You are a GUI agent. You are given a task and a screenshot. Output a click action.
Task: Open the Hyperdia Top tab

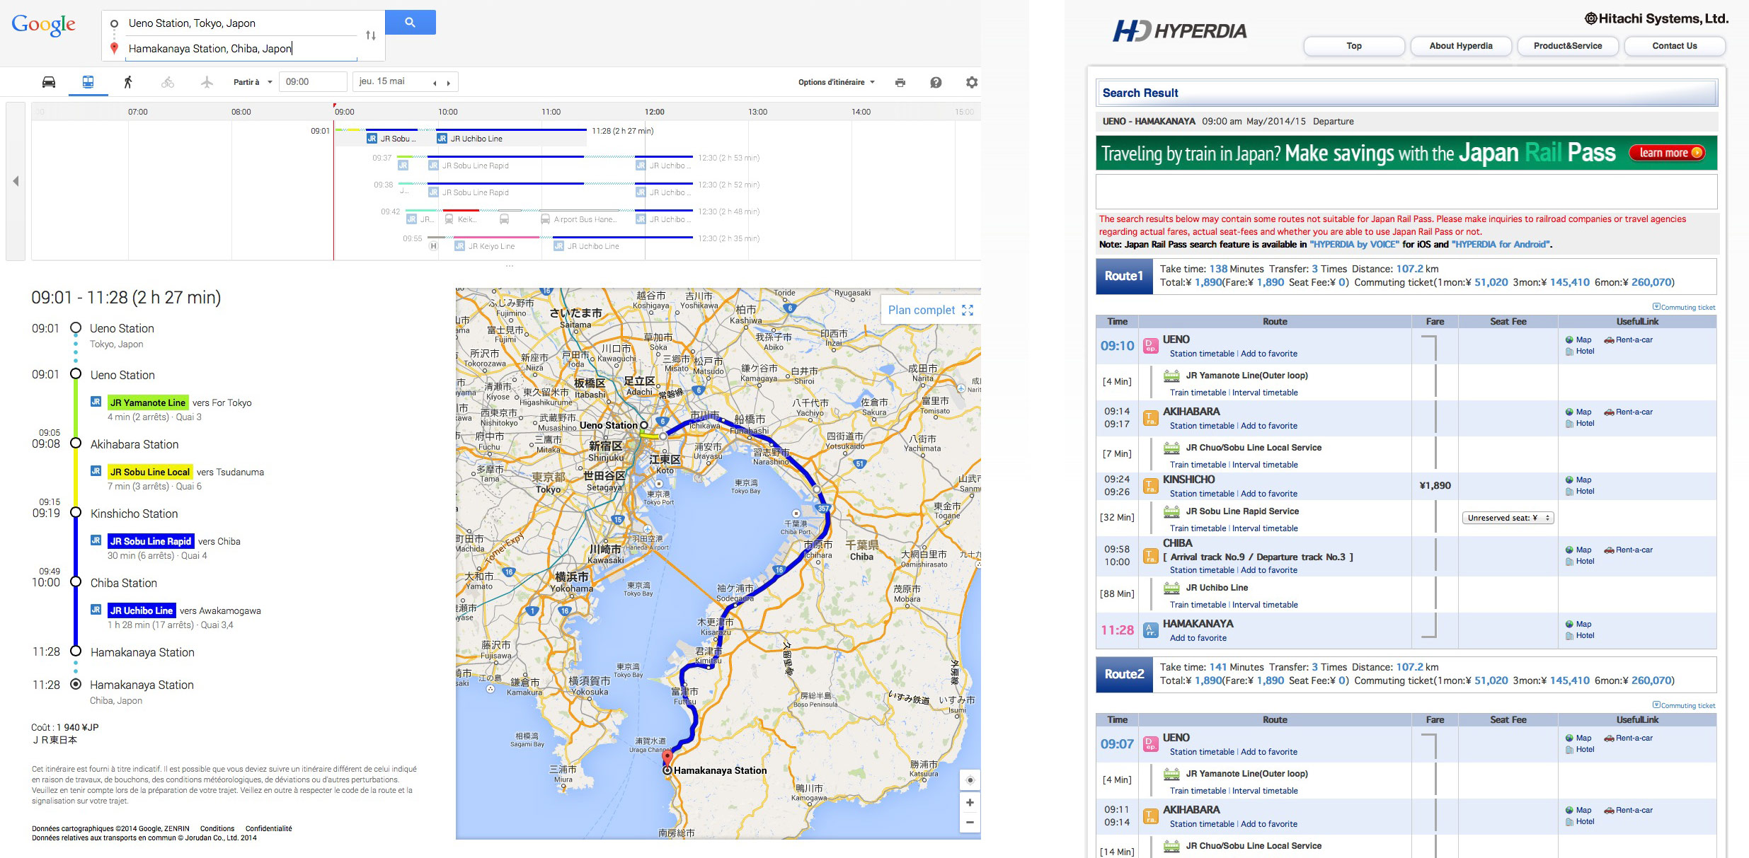point(1353,46)
